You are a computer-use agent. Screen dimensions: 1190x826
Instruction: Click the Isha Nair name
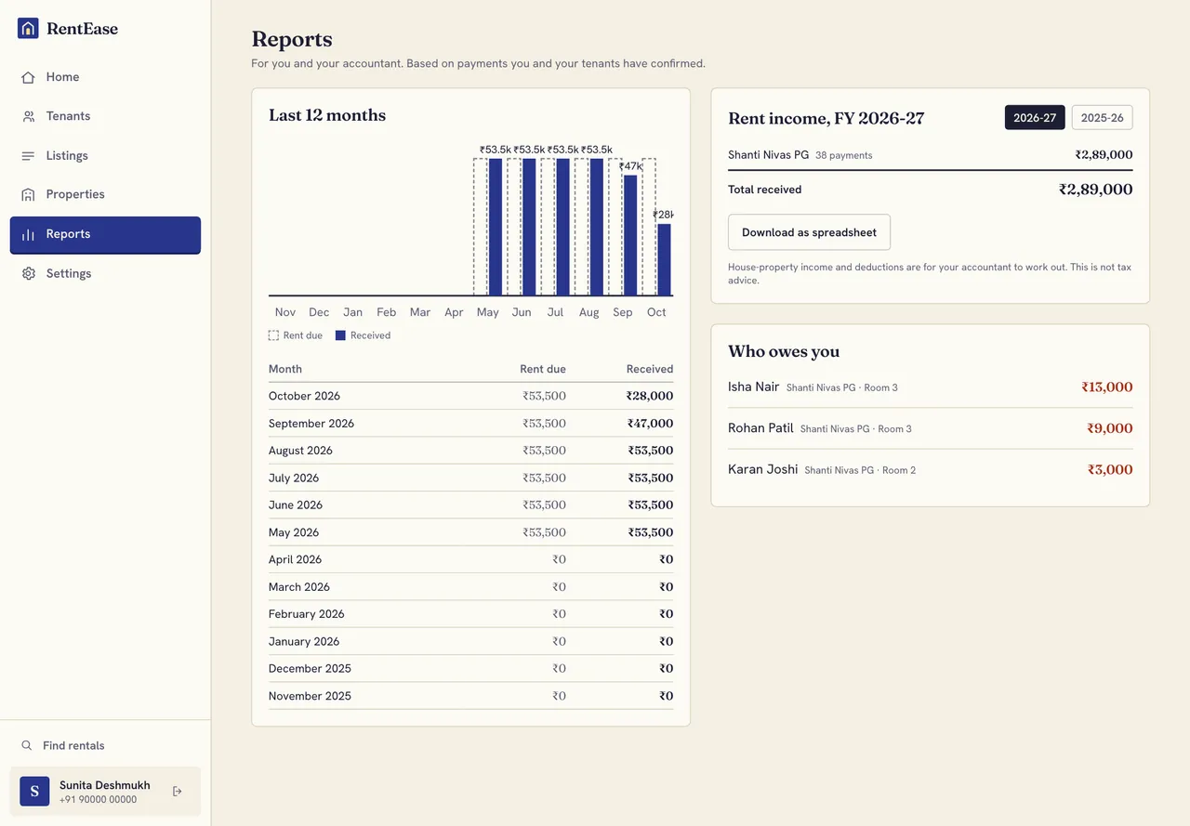[753, 387]
